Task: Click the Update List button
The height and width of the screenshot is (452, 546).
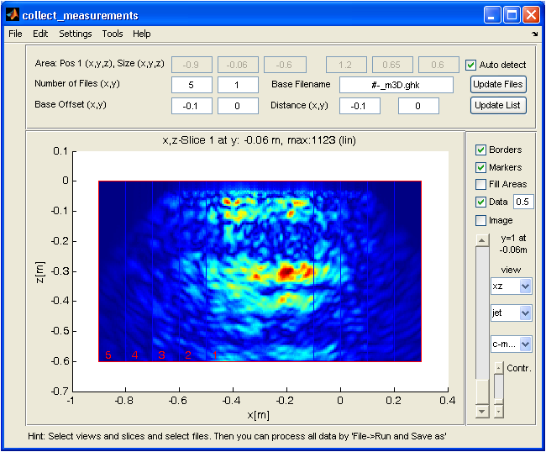Action: pyautogui.click(x=498, y=105)
